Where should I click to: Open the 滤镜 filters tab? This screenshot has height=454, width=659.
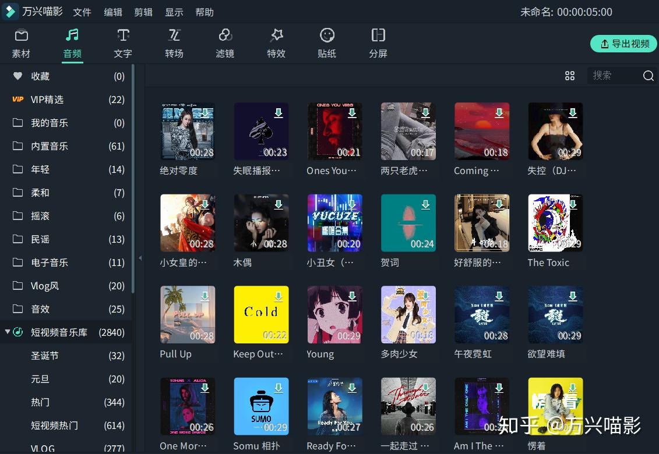coord(225,44)
